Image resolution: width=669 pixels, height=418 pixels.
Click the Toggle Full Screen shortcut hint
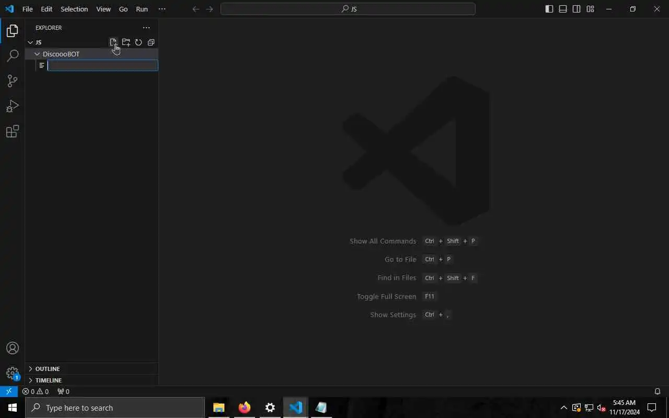coord(397,296)
